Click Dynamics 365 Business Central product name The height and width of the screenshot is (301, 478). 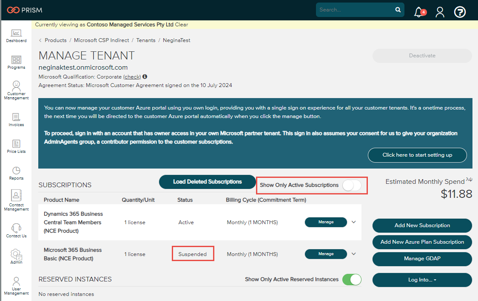point(73,222)
